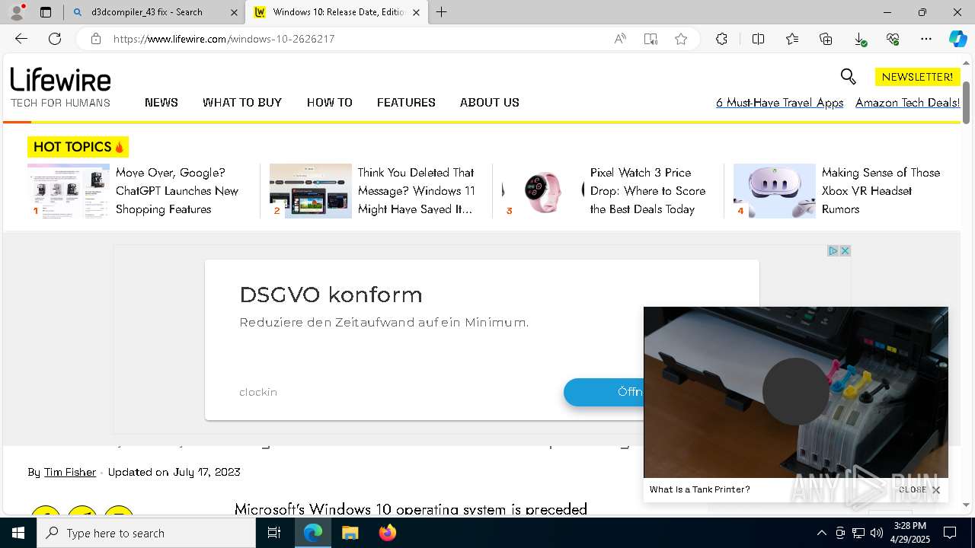Open the browser profile avatar
This screenshot has height=548, width=975.
[17, 12]
